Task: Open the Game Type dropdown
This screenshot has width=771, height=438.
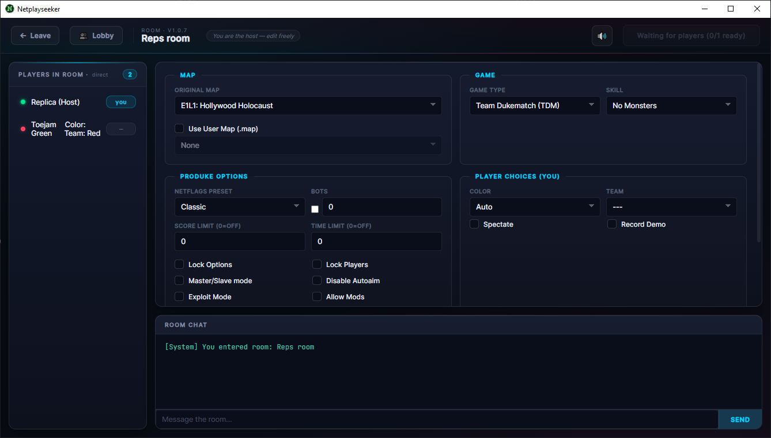Action: tap(535, 106)
